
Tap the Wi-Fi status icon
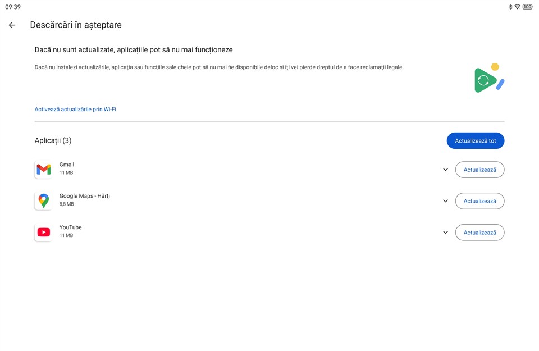tap(517, 7)
